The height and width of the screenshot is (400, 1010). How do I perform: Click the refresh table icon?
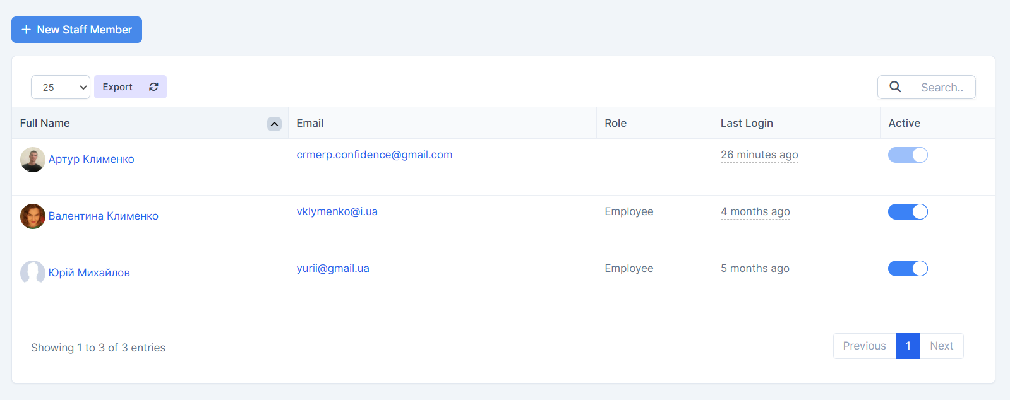click(x=153, y=87)
